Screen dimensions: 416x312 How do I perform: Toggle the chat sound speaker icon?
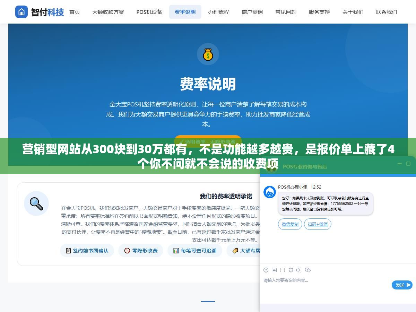(299, 270)
